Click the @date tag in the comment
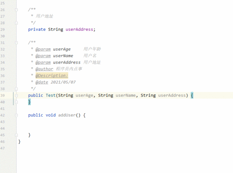233x173 pixels. coord(42,82)
